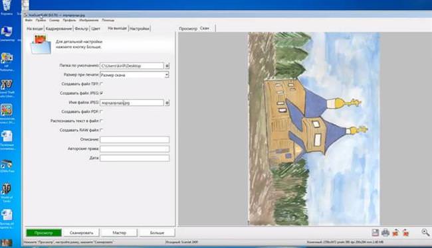Click browse icon beside JPEG file name
432x248 pixels.
click(167, 103)
